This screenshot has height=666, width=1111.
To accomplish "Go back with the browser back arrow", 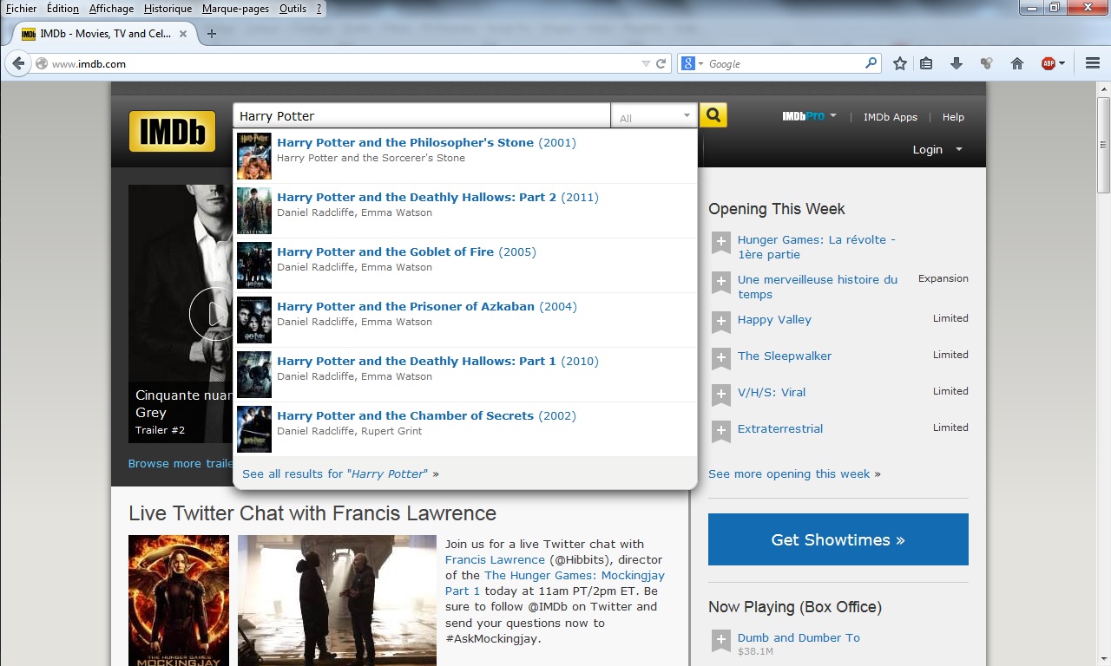I will tap(17, 63).
